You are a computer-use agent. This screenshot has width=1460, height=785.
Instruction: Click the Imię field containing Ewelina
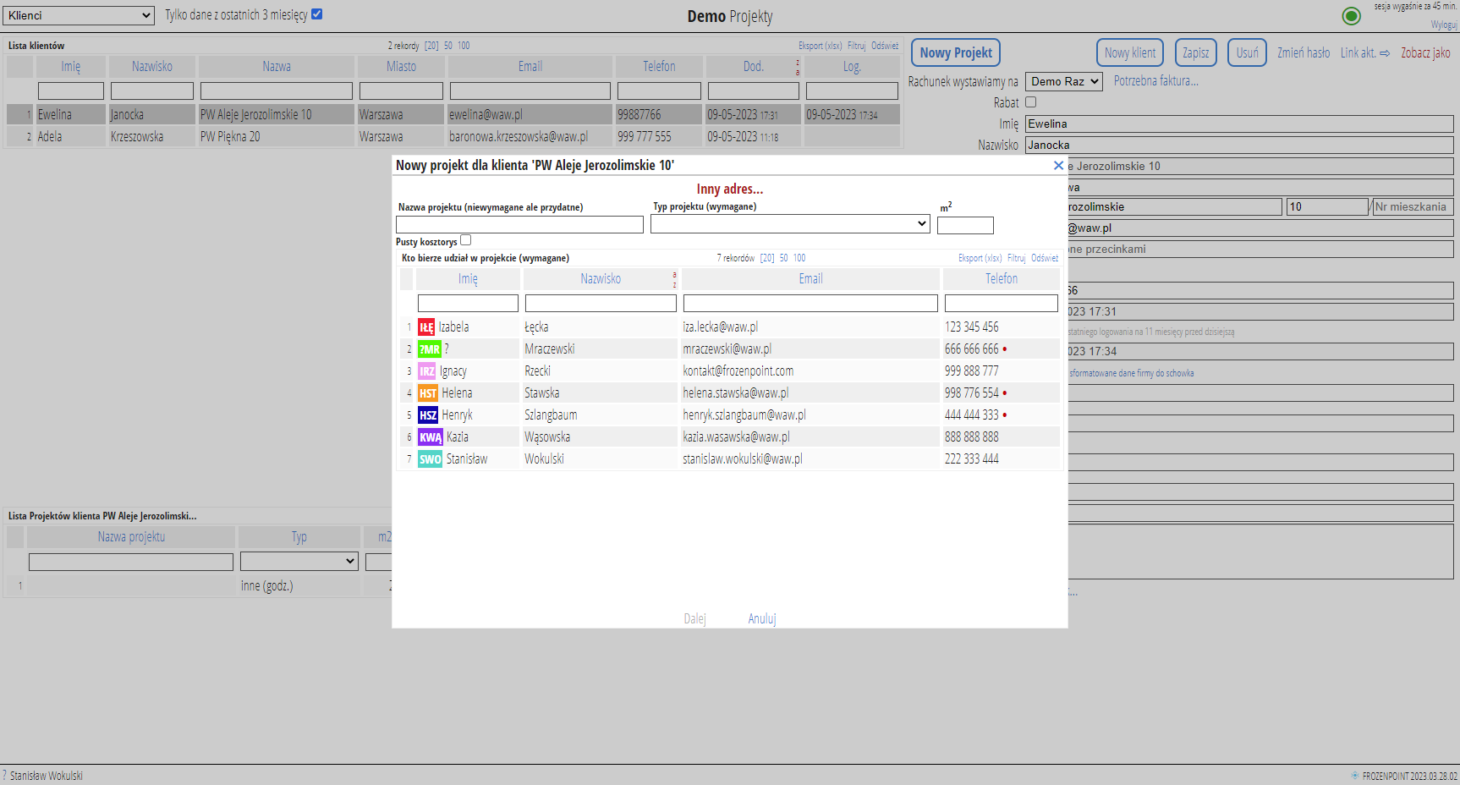(1239, 124)
